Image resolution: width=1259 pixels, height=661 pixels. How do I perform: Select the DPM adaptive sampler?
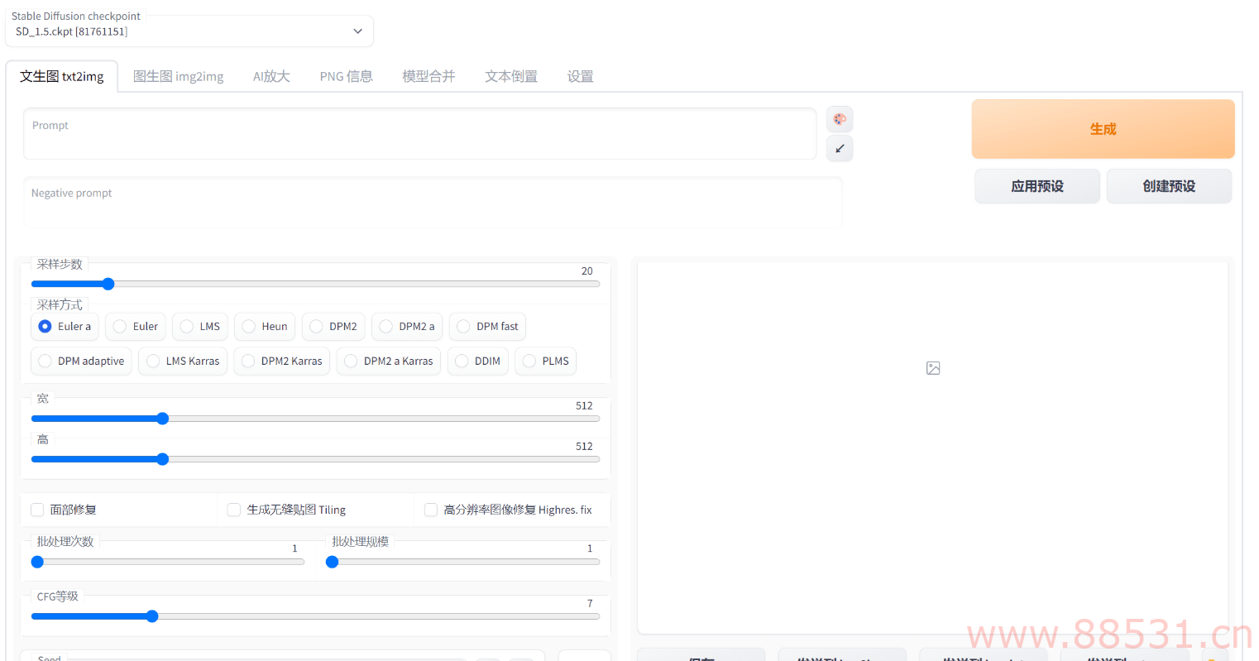[81, 362]
